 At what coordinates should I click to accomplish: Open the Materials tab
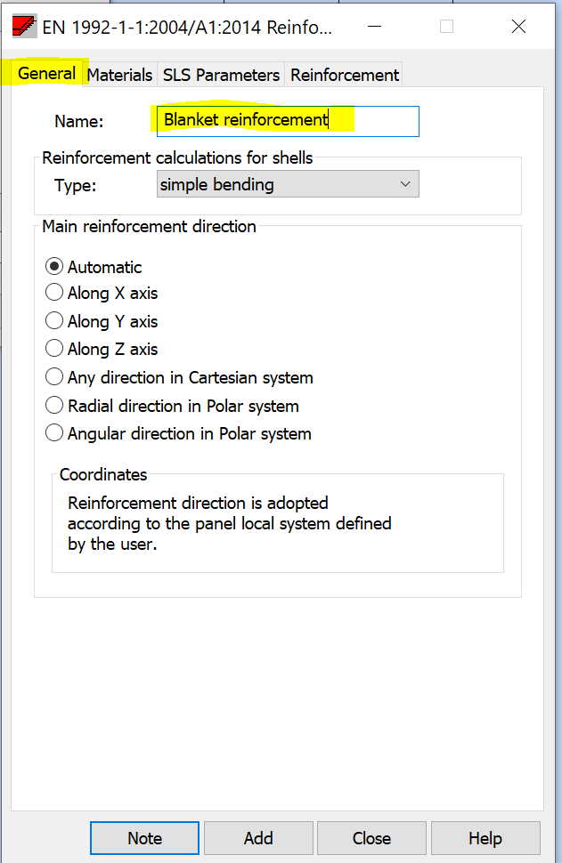[119, 75]
